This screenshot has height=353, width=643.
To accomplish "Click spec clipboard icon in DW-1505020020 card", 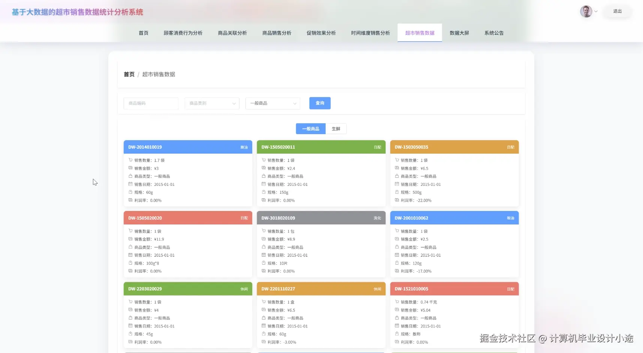I will [130, 263].
